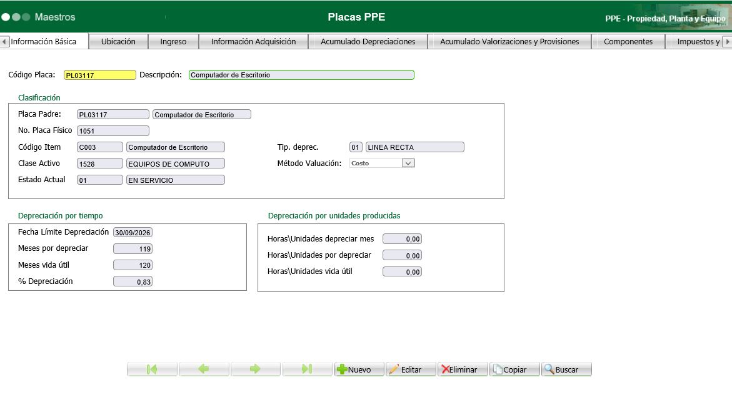Click the Tip. deprec. code field
This screenshot has width=732, height=400.
click(356, 147)
